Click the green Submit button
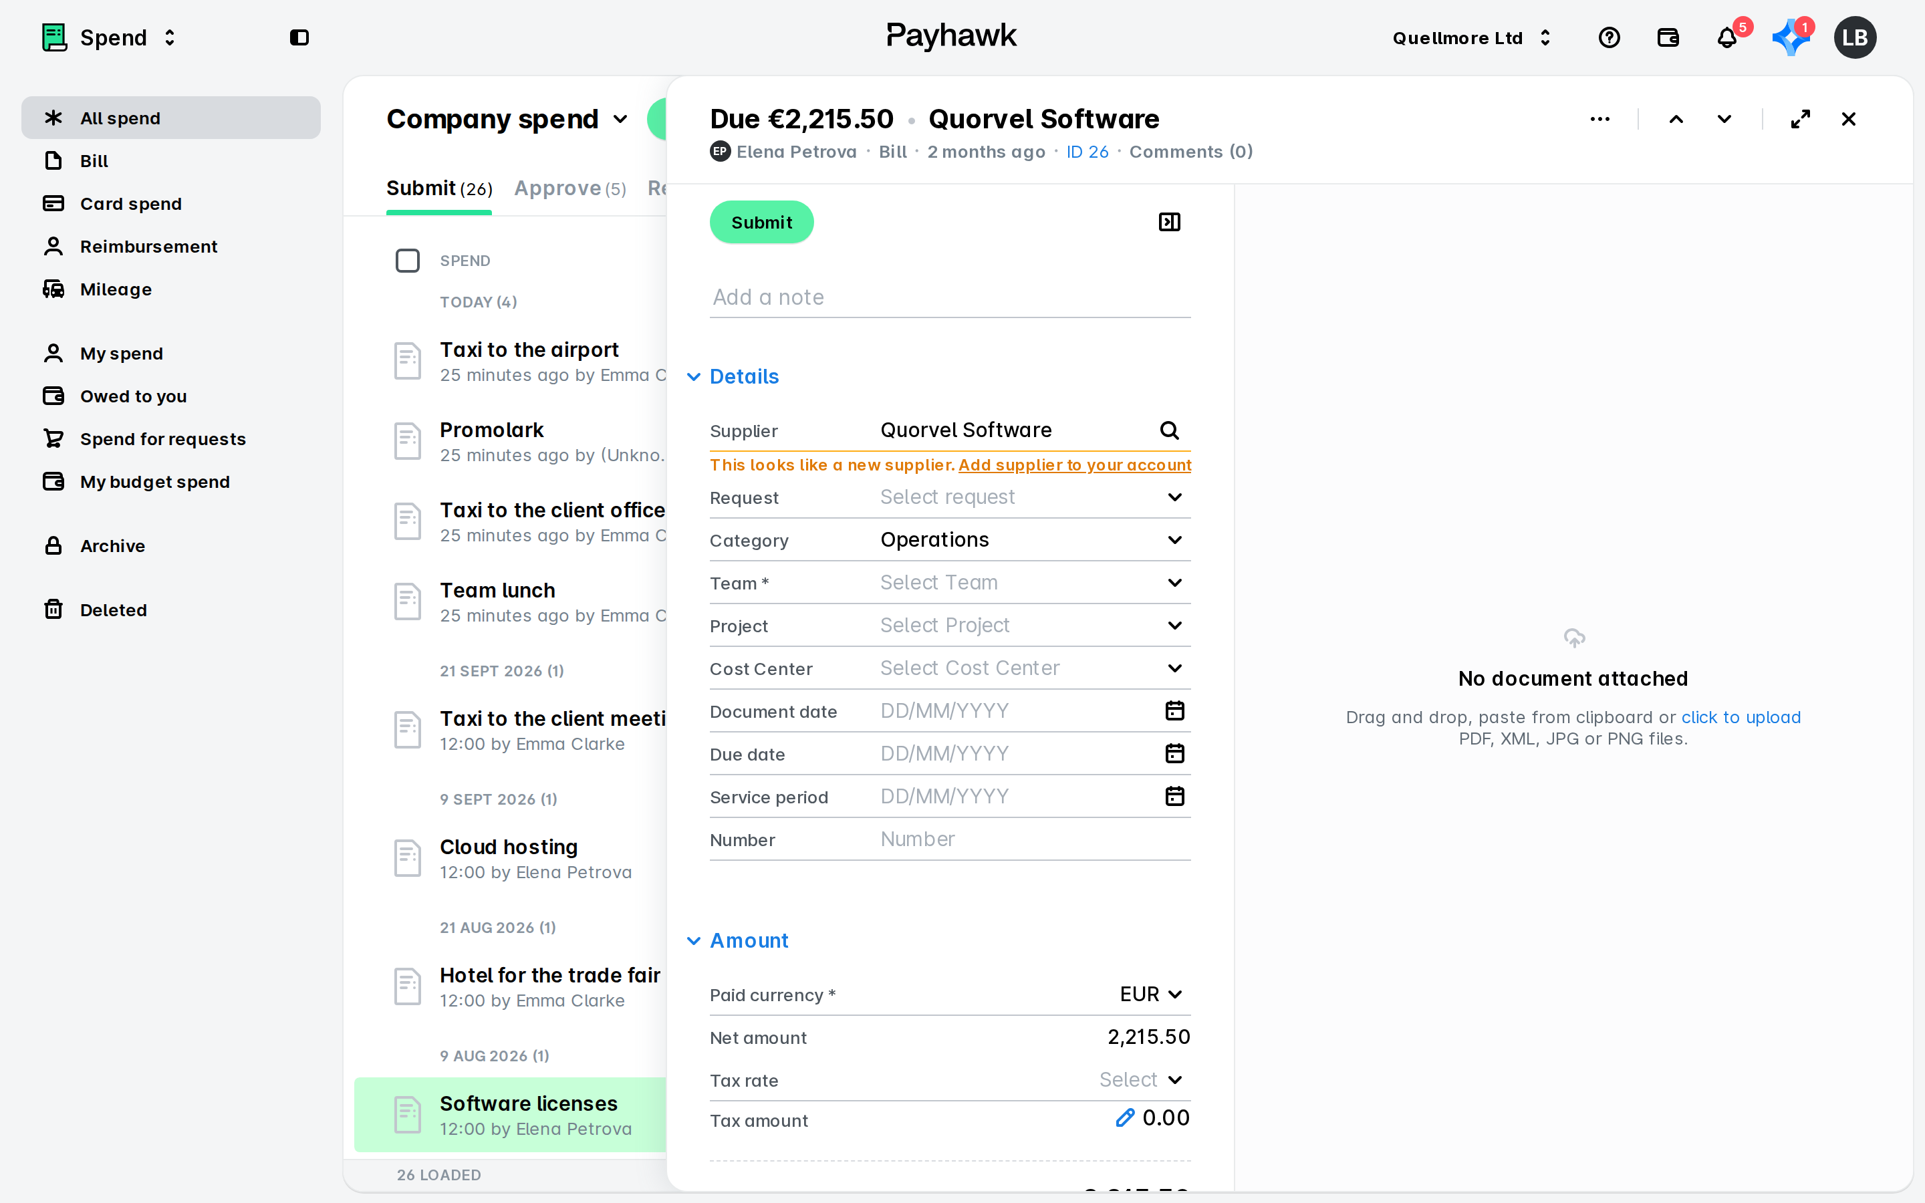Screen dimensions: 1925x1203 point(761,222)
